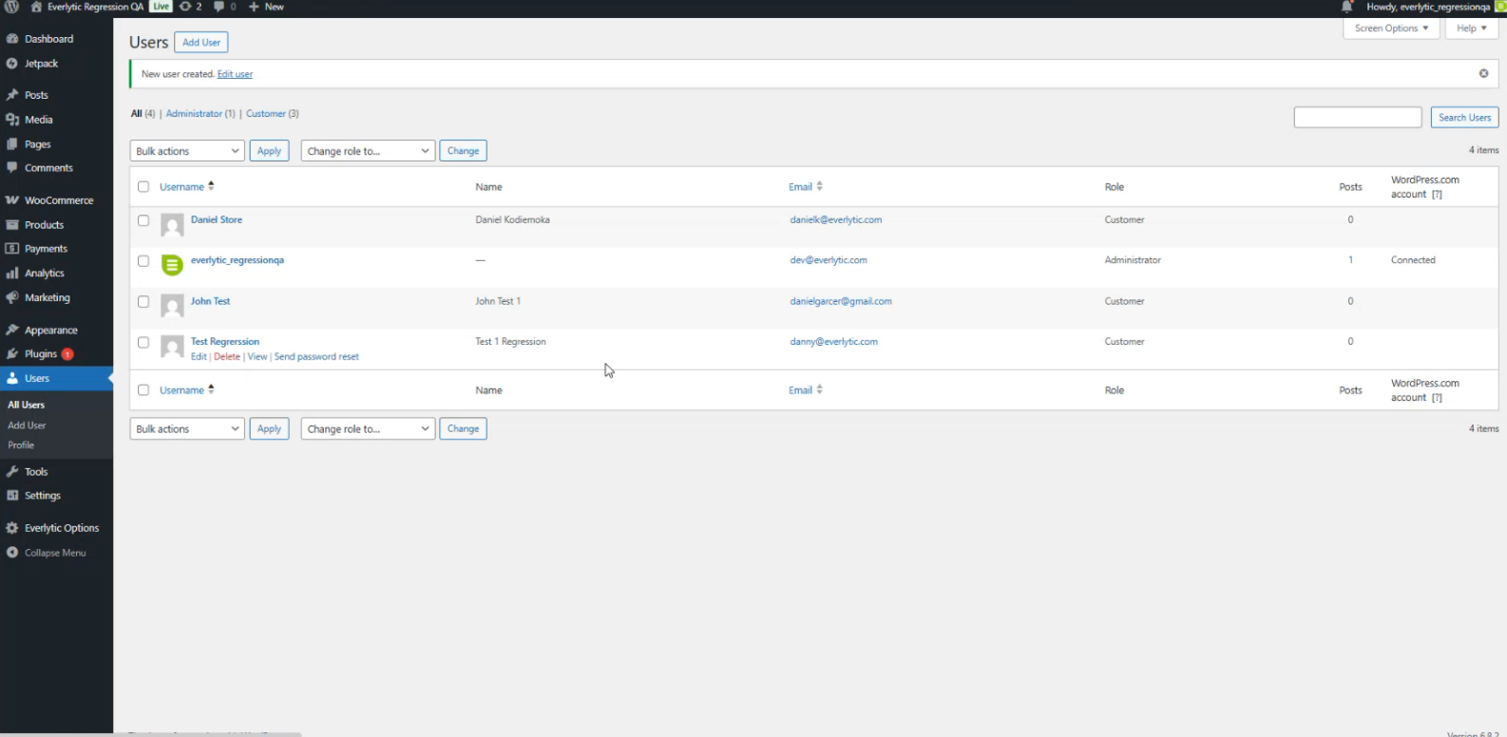Open the top Bulk actions dropdown

(x=187, y=151)
